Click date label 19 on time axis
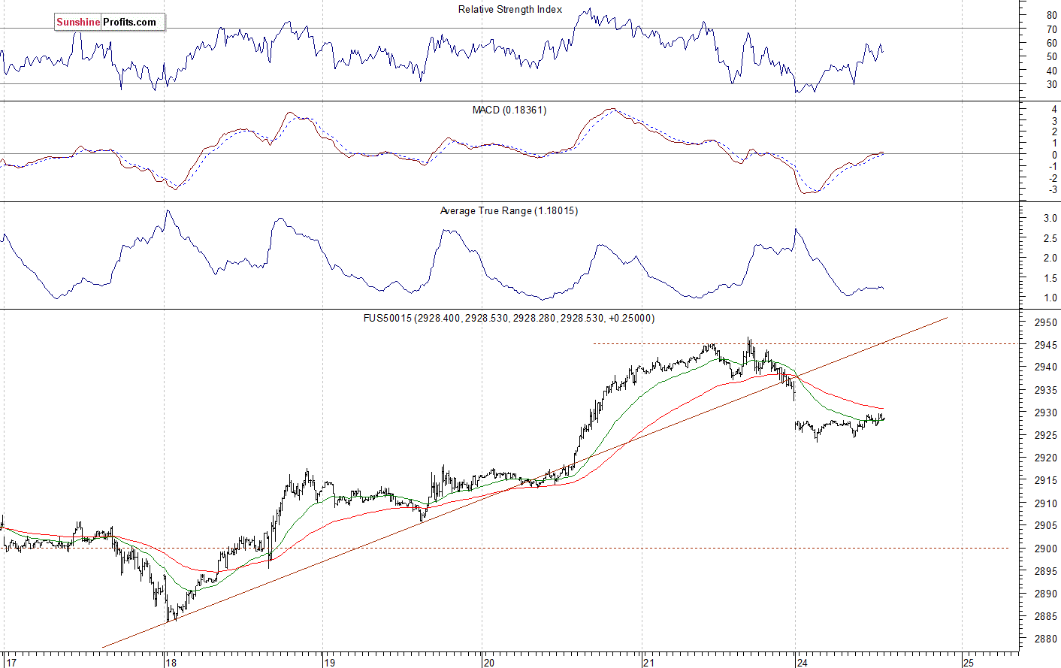The width and height of the screenshot is (1061, 668). click(329, 663)
